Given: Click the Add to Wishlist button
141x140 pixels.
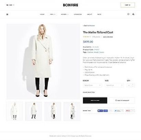Looking at the screenshot, I should coord(122,100).
